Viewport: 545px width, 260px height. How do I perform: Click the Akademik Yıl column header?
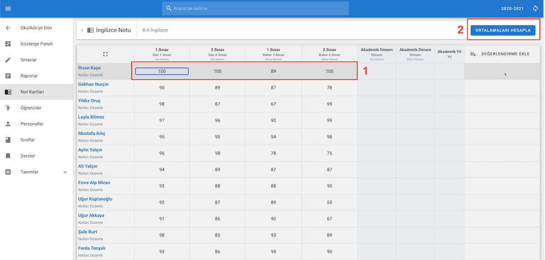pos(449,54)
